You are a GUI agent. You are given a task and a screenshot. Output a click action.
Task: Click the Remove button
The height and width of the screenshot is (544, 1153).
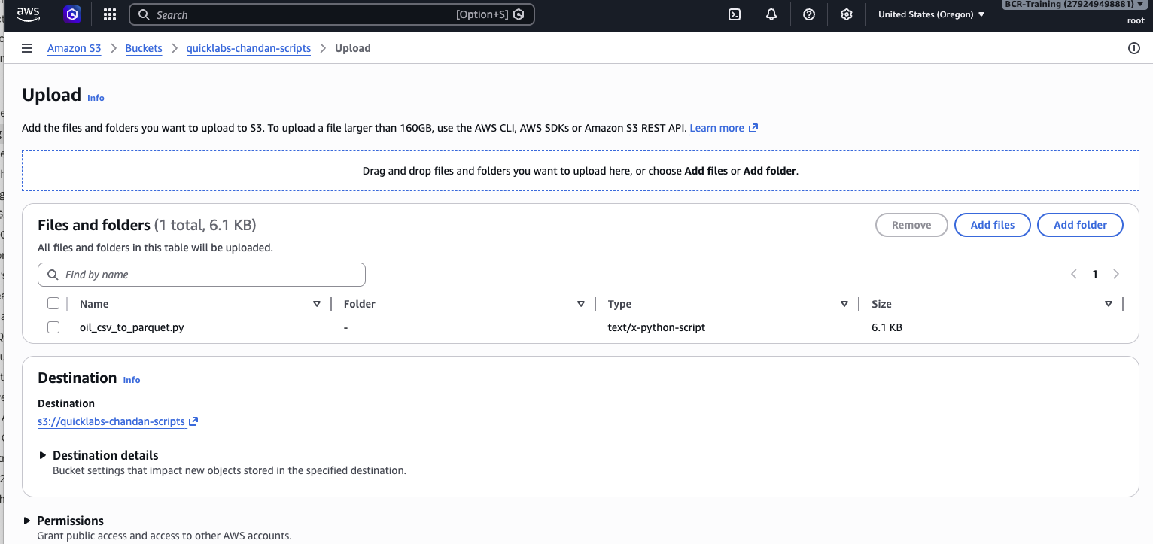pos(911,225)
